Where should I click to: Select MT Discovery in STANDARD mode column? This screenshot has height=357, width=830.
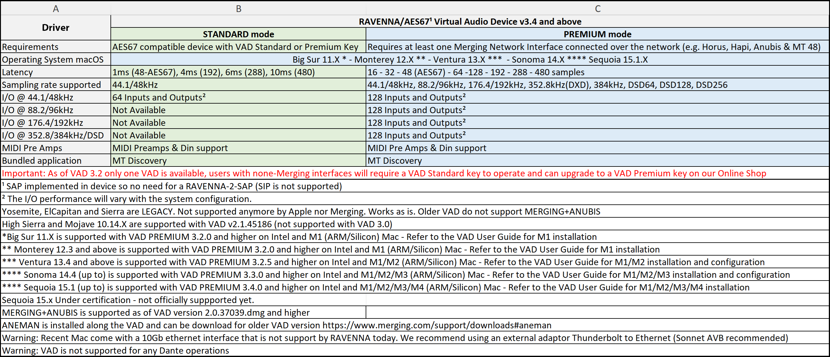click(239, 160)
